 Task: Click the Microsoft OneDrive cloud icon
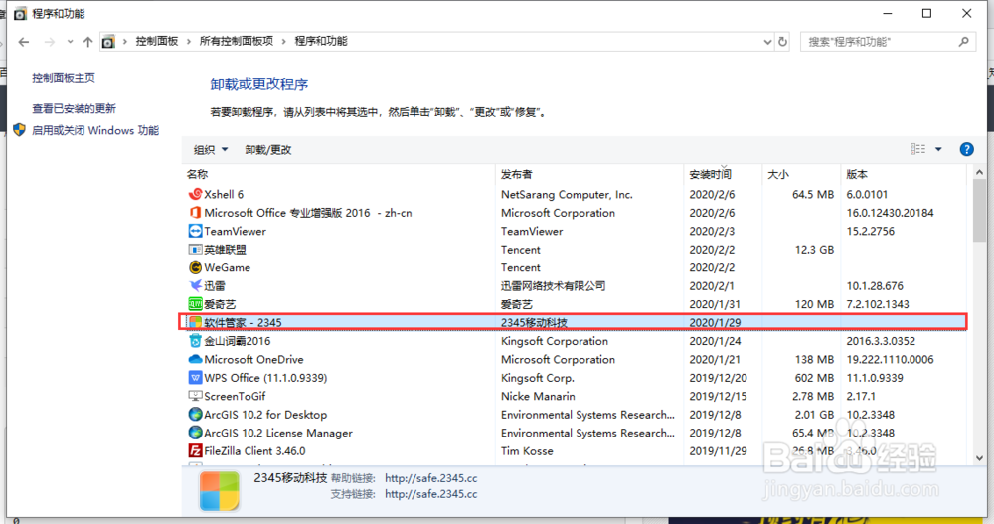[195, 359]
